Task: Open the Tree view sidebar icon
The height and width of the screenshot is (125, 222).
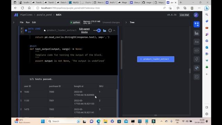Action: click(x=197, y=24)
